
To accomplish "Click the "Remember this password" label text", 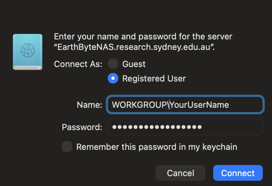I will (x=156, y=147).
